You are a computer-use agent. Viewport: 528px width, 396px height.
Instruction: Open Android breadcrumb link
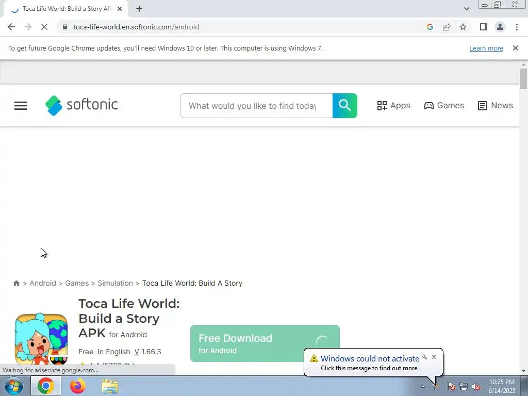click(x=43, y=283)
